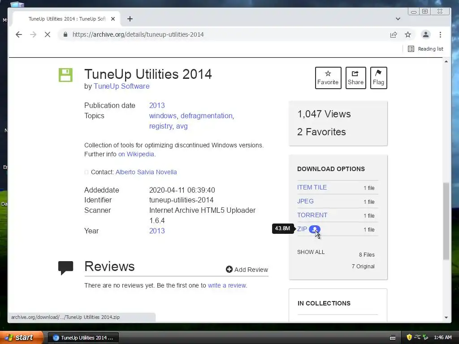This screenshot has height=344, width=459.
Task: Share this page via address bar icon
Action: point(394,34)
